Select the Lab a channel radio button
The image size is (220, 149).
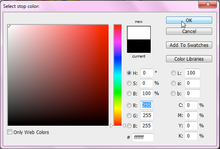[x=174, y=83]
